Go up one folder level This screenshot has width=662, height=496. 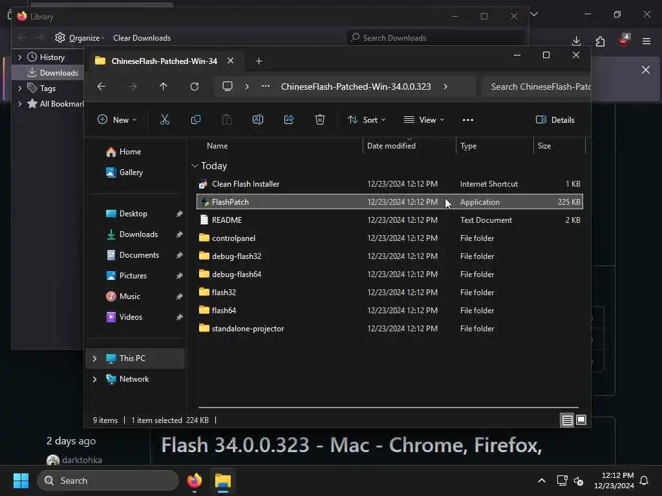(164, 87)
